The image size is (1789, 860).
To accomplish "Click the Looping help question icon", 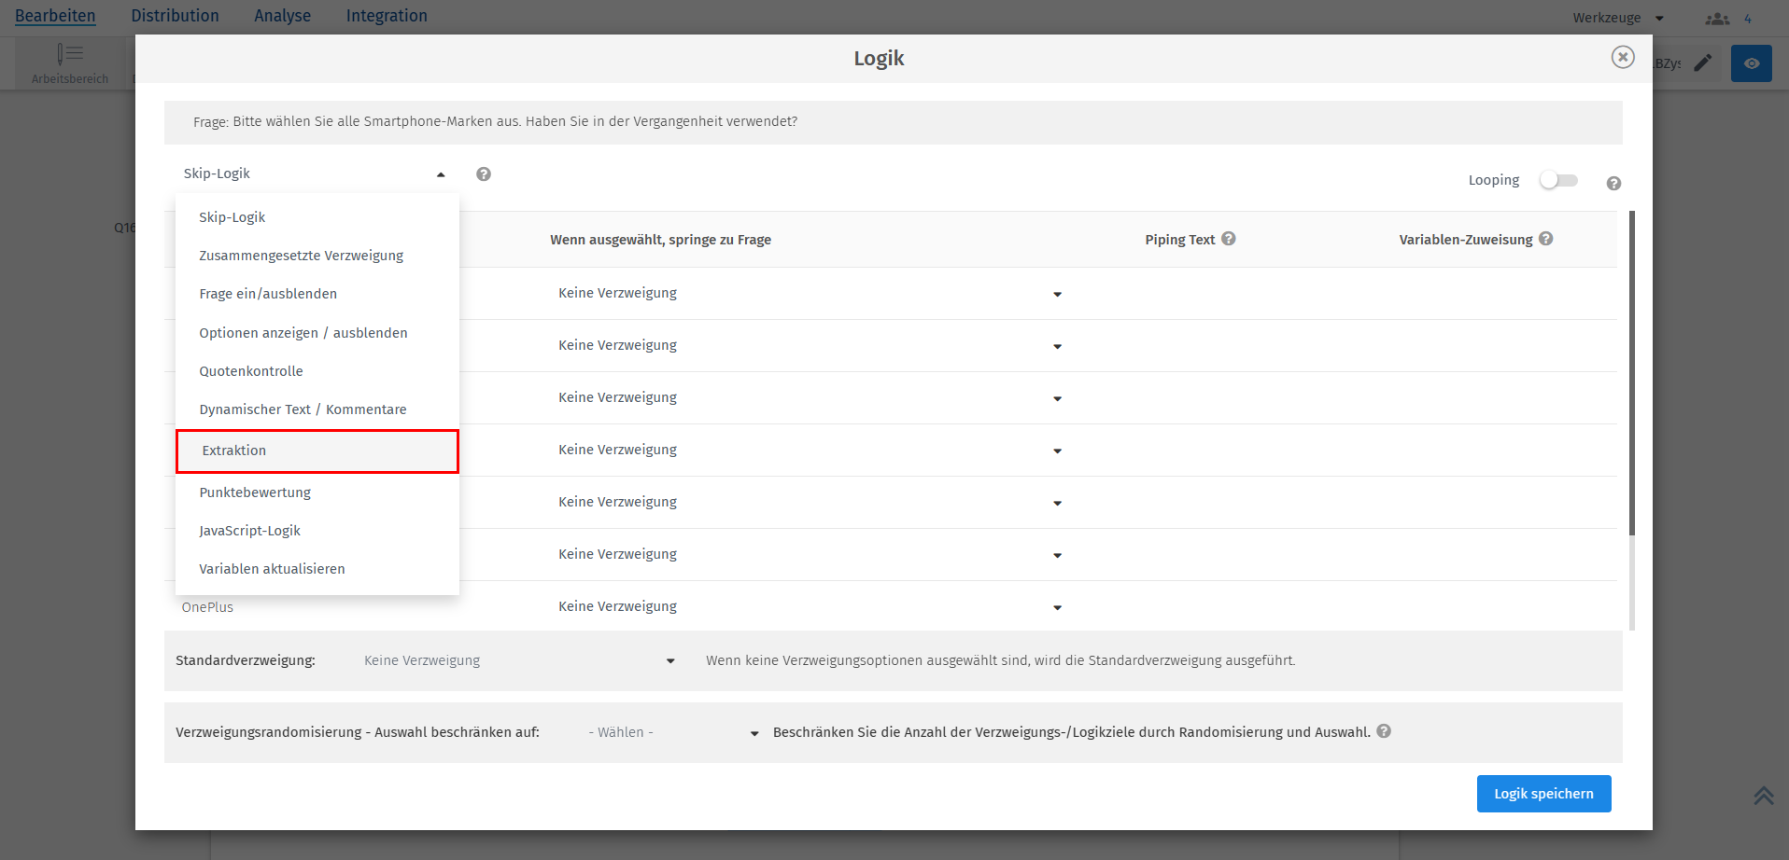I will pyautogui.click(x=1613, y=184).
